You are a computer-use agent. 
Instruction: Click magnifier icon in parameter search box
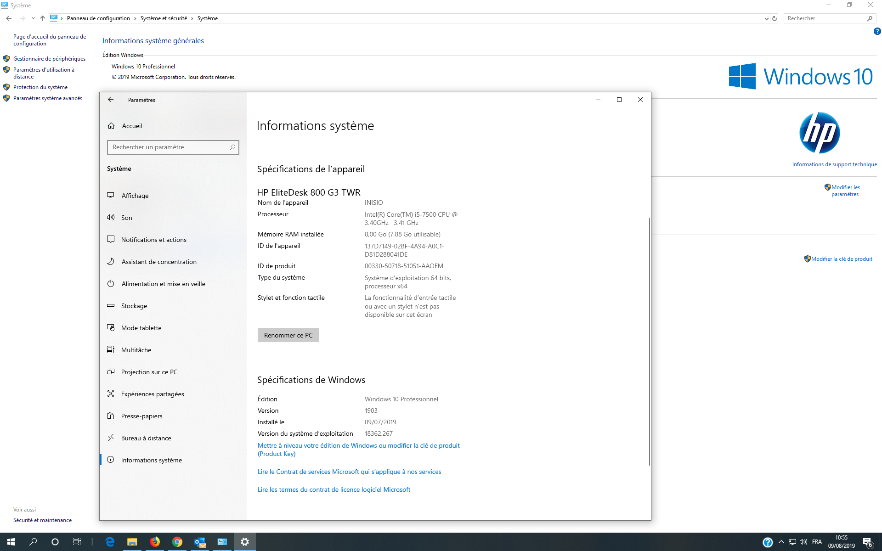232,147
